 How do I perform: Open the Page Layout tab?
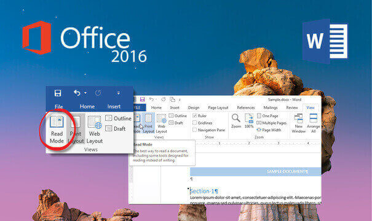coord(218,107)
